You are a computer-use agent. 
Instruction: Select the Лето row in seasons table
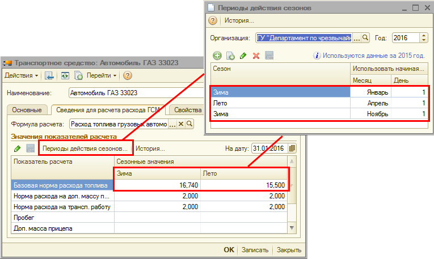point(280,103)
